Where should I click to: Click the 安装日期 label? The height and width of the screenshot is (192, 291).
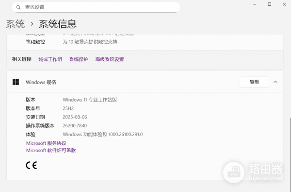[x=35, y=117]
